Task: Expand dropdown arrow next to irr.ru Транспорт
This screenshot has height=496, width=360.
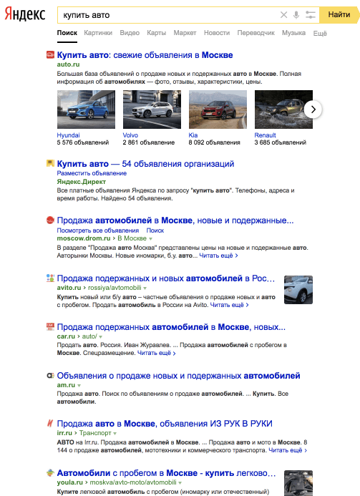Action: pyautogui.click(x=115, y=433)
